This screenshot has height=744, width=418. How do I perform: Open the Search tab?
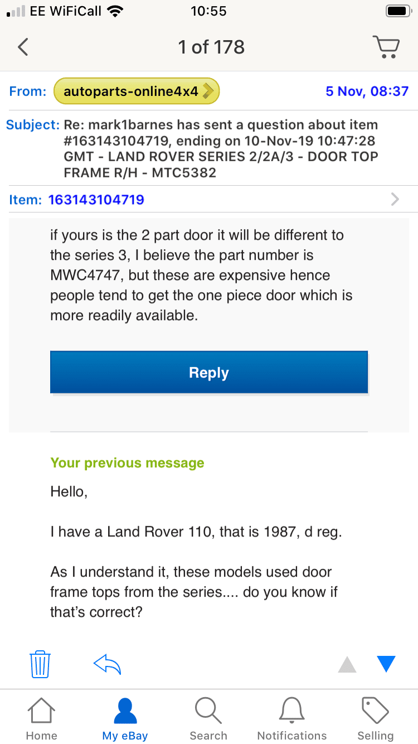click(208, 720)
